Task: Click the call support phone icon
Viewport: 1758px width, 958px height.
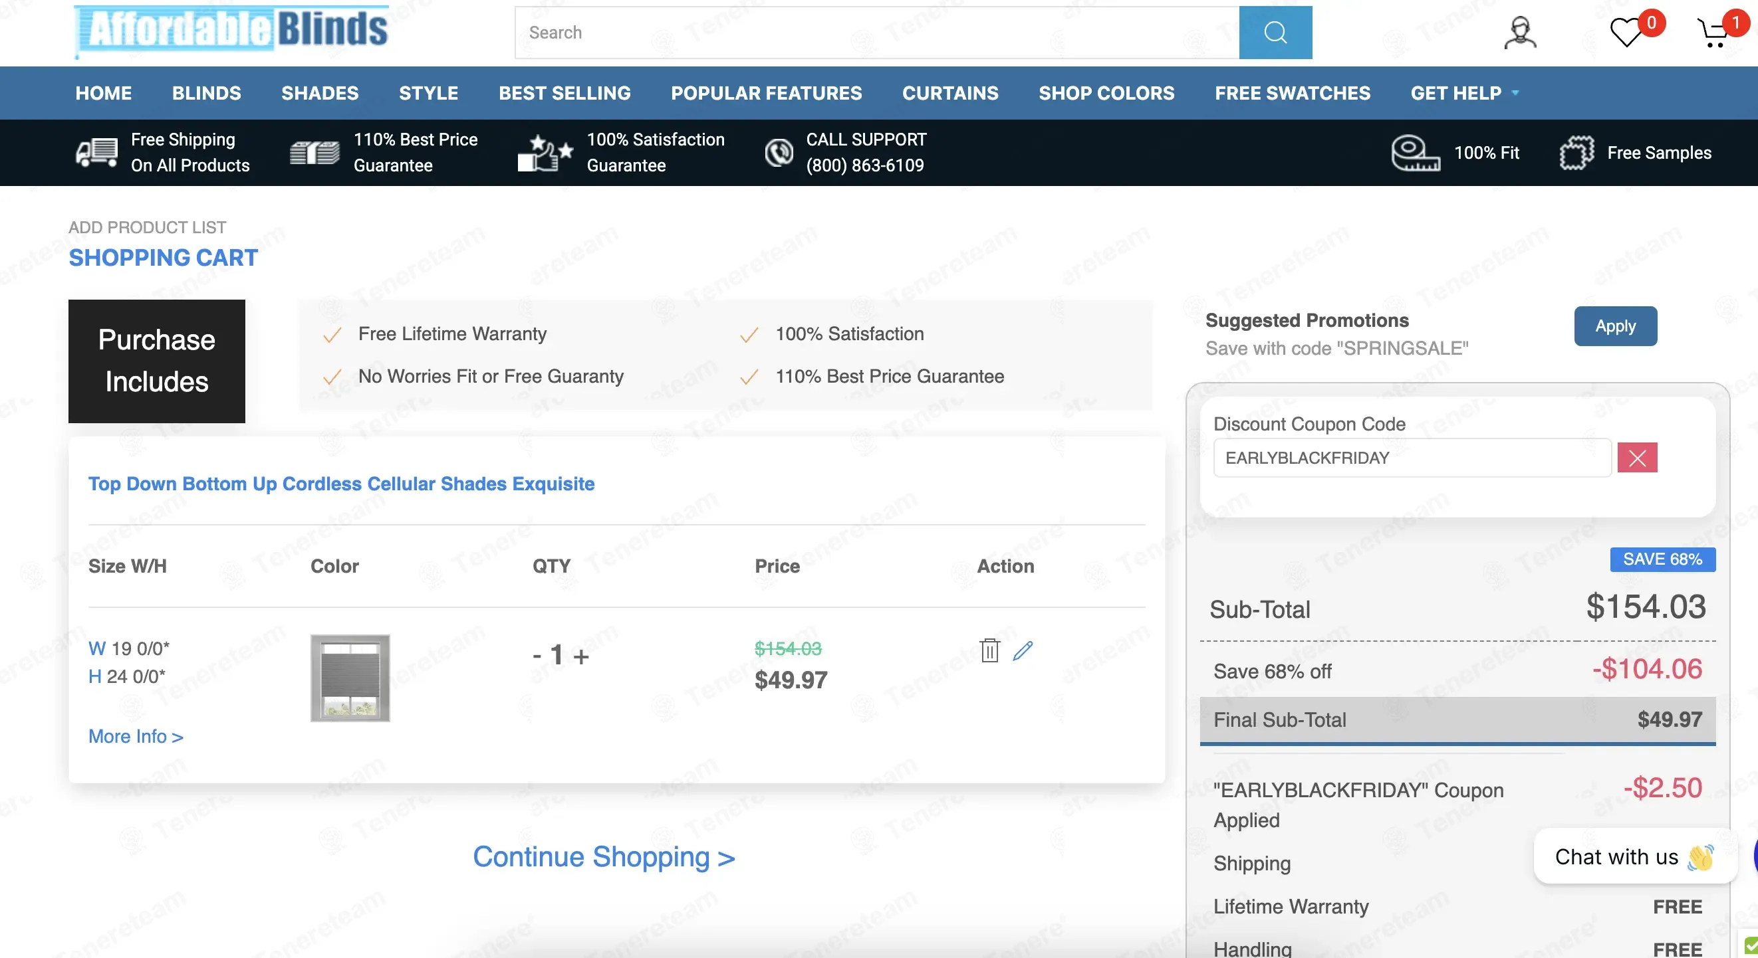Action: [x=779, y=152]
